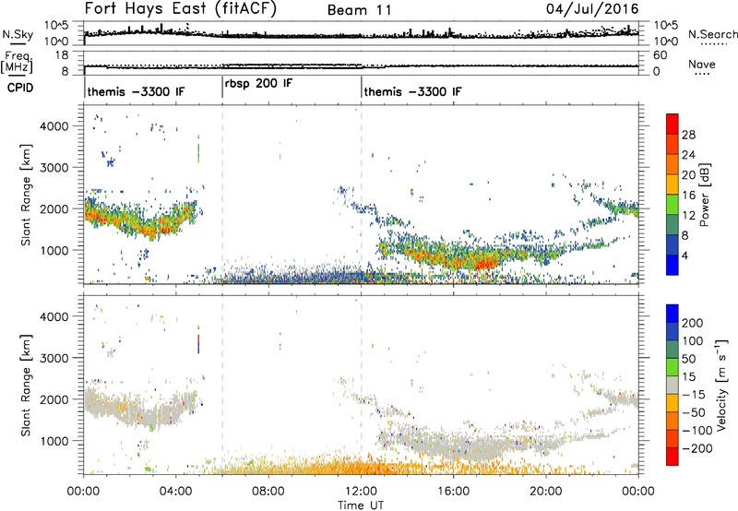Click the '04:00' time axis tick label
738x511 pixels.
point(176,492)
